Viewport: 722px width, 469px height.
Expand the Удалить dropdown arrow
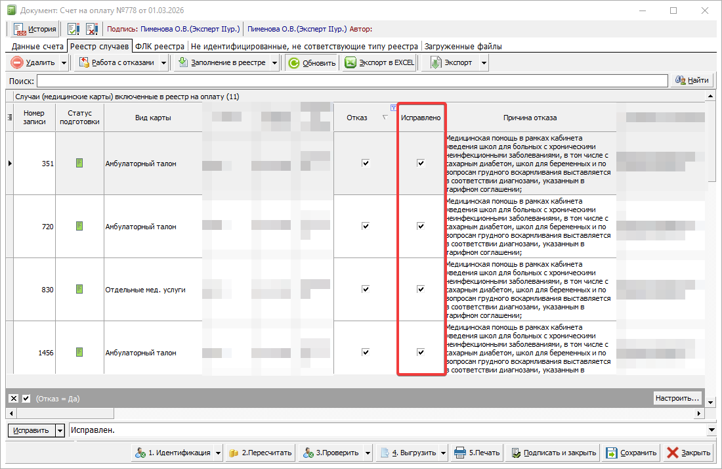pos(64,63)
